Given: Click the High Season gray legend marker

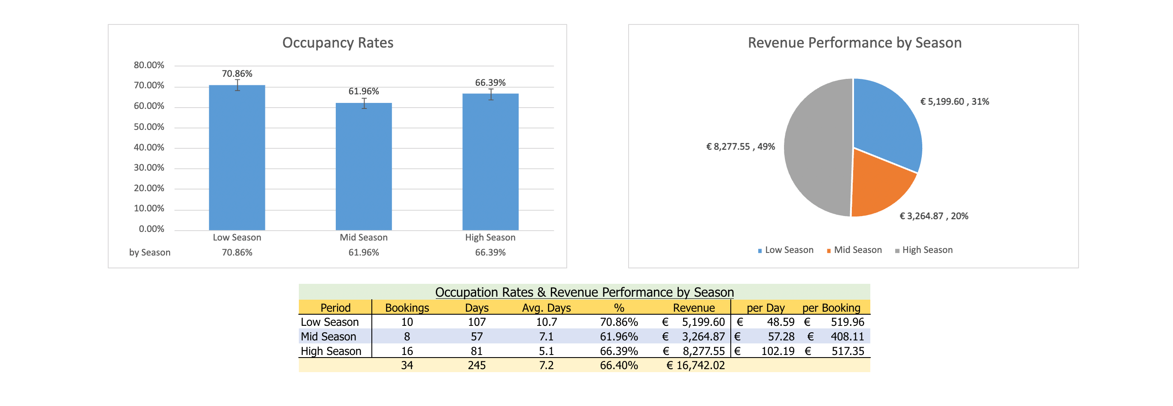Looking at the screenshot, I should click(897, 251).
